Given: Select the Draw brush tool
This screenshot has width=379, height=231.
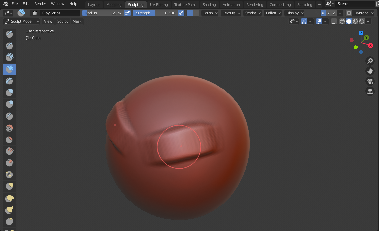Looking at the screenshot, I should point(9,34).
